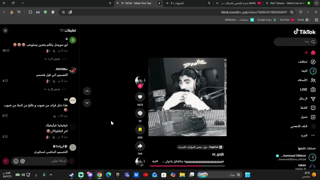Like the comment 'اخر الطغياااان'
This screenshot has width=320, height=180.
pos(6,137)
